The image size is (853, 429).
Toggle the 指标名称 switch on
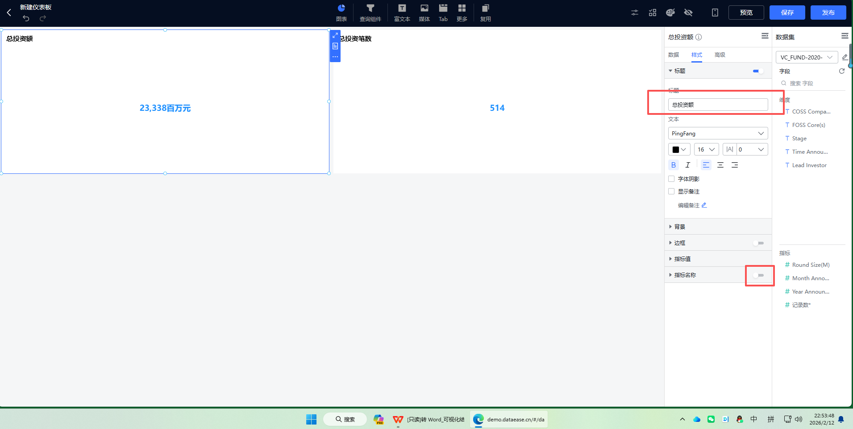[758, 275]
